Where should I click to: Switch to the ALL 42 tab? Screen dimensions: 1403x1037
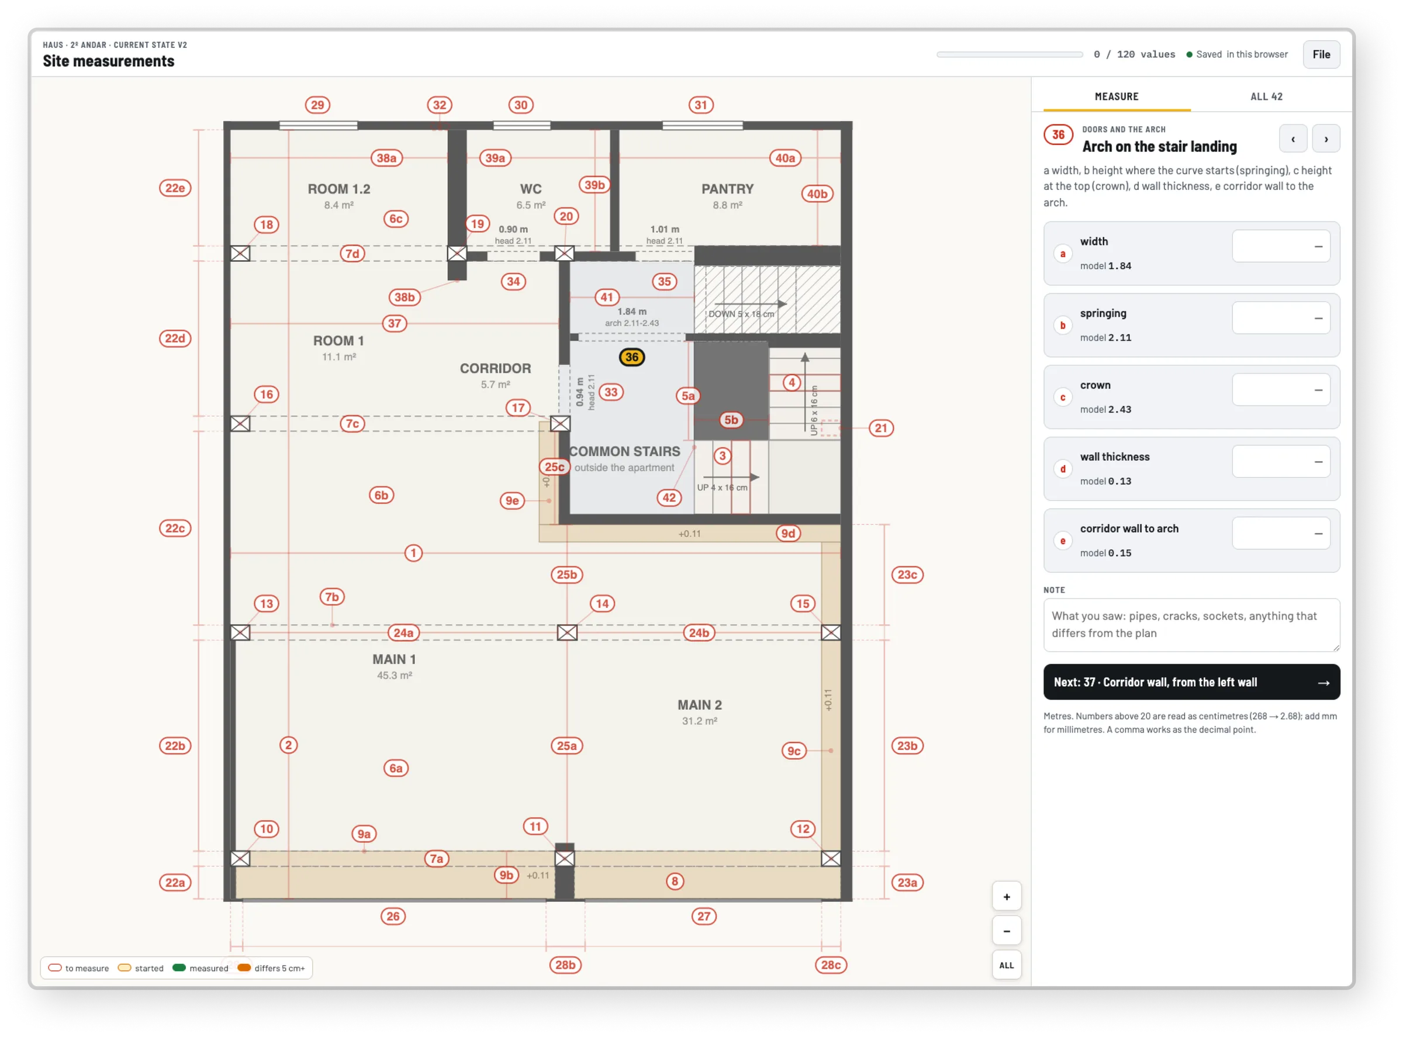point(1266,96)
